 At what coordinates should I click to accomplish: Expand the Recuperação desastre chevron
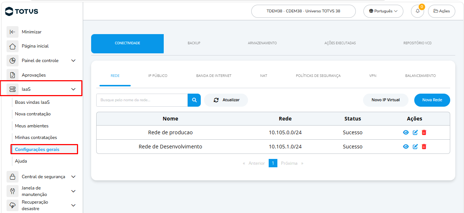coord(73,205)
